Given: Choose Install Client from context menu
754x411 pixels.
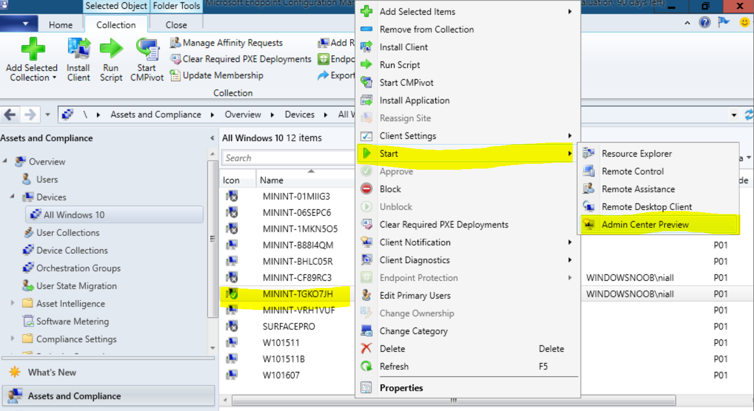Looking at the screenshot, I should (467, 47).
